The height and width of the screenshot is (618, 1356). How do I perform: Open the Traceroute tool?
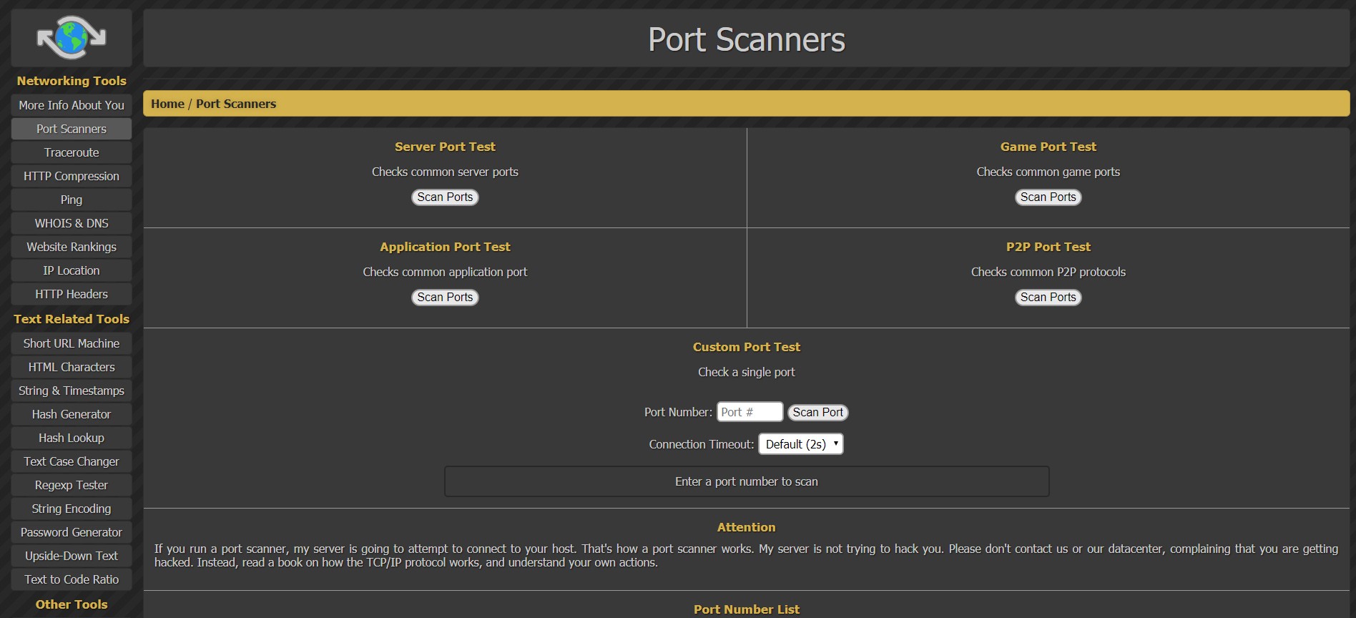pyautogui.click(x=72, y=152)
